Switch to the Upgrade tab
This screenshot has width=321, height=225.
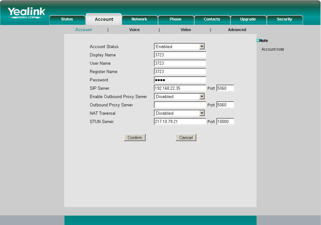[248, 19]
